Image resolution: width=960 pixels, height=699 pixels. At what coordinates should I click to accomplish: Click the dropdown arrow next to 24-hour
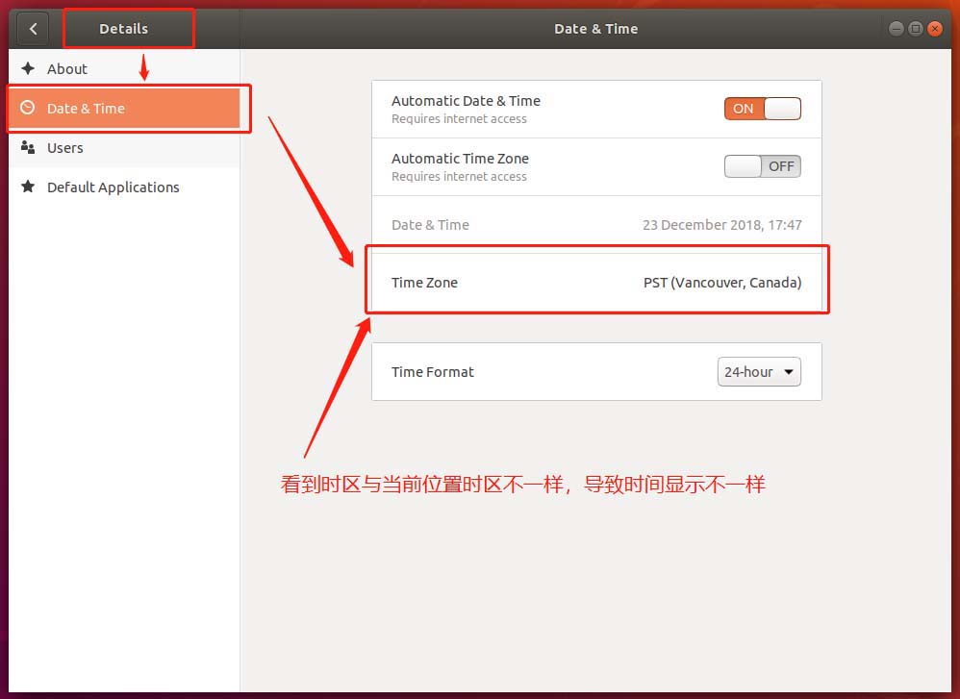788,371
